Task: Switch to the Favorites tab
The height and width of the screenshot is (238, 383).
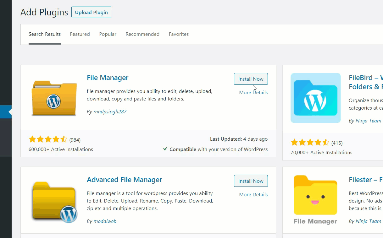Action: (x=179, y=34)
